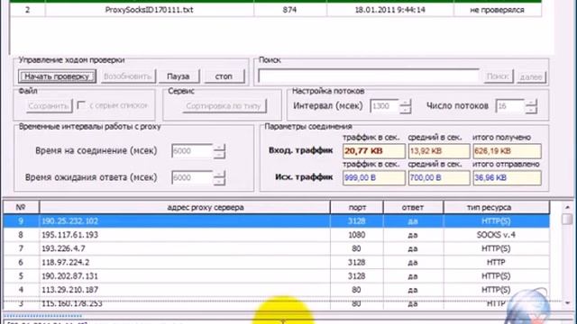Click the SOCKS v.4 resource type cell
The image size is (577, 324).
pyautogui.click(x=497, y=235)
